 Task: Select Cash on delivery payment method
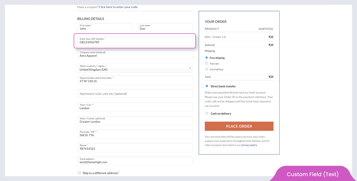(x=207, y=113)
